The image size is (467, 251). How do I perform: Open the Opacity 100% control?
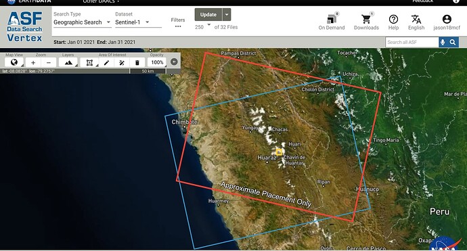tap(157, 62)
